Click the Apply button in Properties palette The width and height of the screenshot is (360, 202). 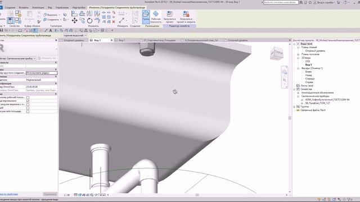click(50, 194)
